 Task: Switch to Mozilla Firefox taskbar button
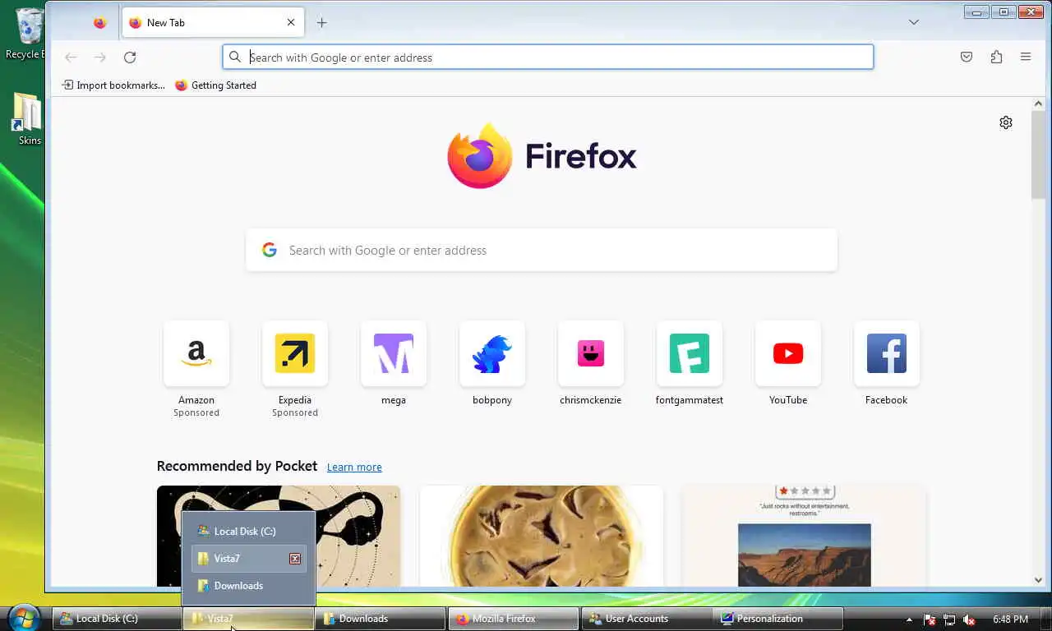[x=514, y=619]
